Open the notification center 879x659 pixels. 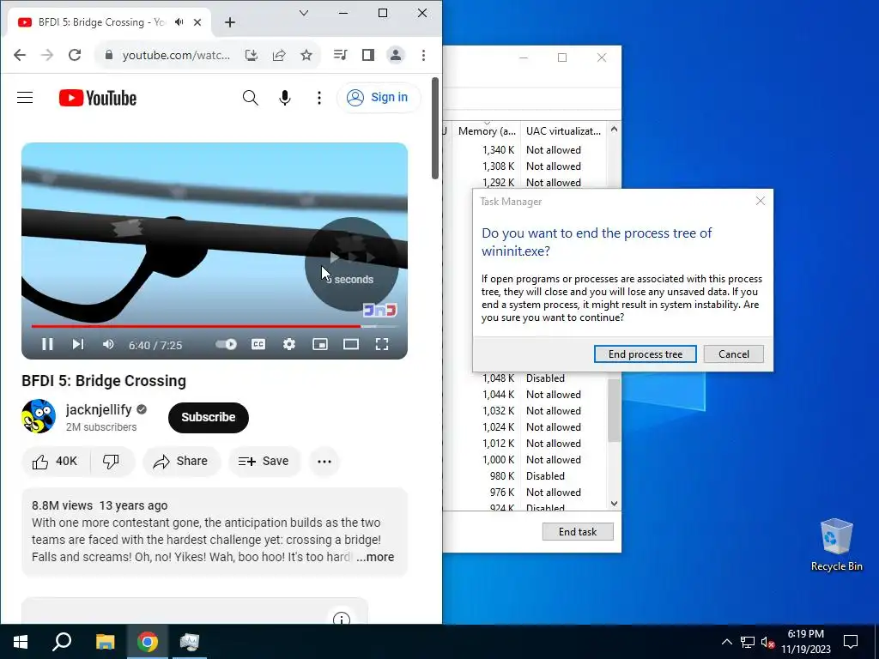(x=851, y=642)
